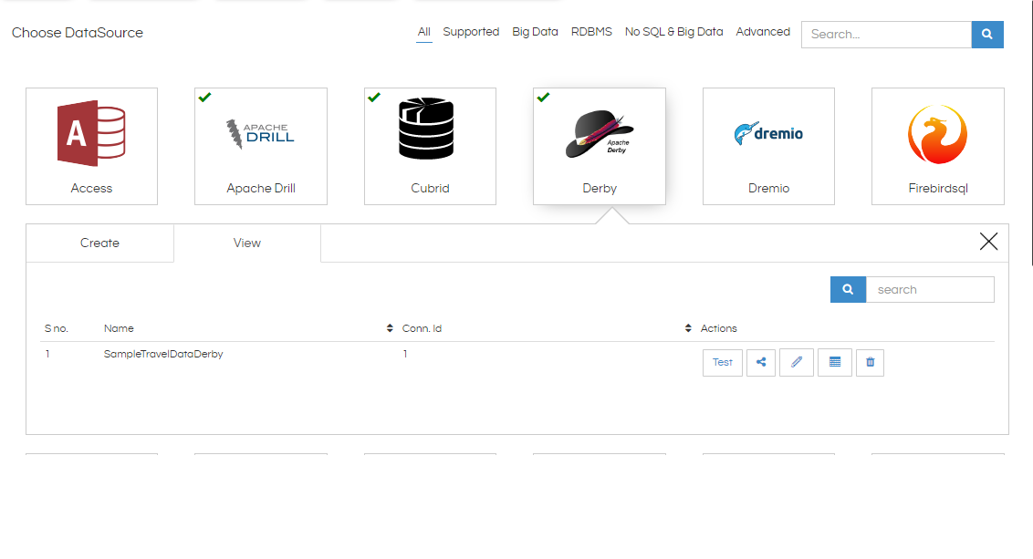The width and height of the screenshot is (1033, 559).
Task: Filter datasources by Supported
Action: click(x=471, y=32)
